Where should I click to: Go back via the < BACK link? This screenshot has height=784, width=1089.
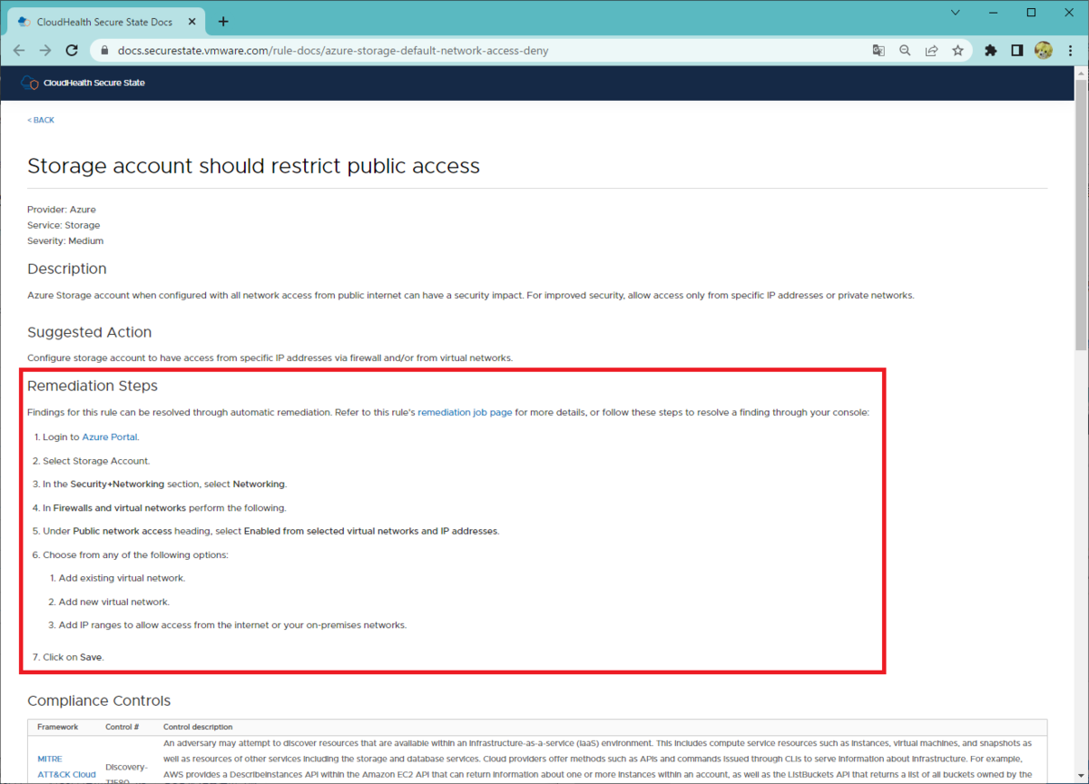41,120
